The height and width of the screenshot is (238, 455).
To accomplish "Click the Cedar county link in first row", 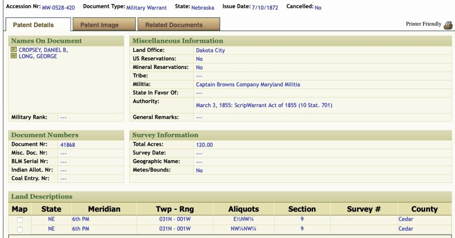I will click(406, 219).
